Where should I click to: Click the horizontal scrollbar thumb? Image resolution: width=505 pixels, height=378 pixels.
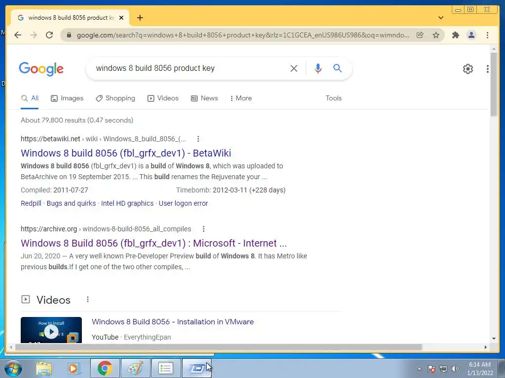pos(218,347)
